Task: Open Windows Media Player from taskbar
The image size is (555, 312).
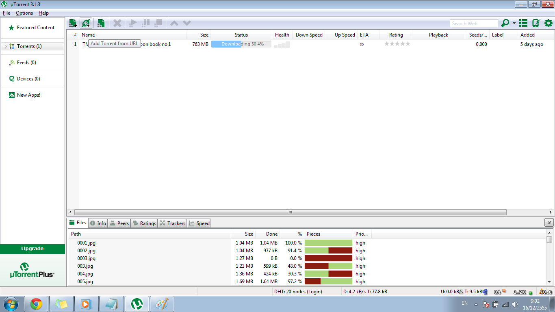Action: point(87,304)
